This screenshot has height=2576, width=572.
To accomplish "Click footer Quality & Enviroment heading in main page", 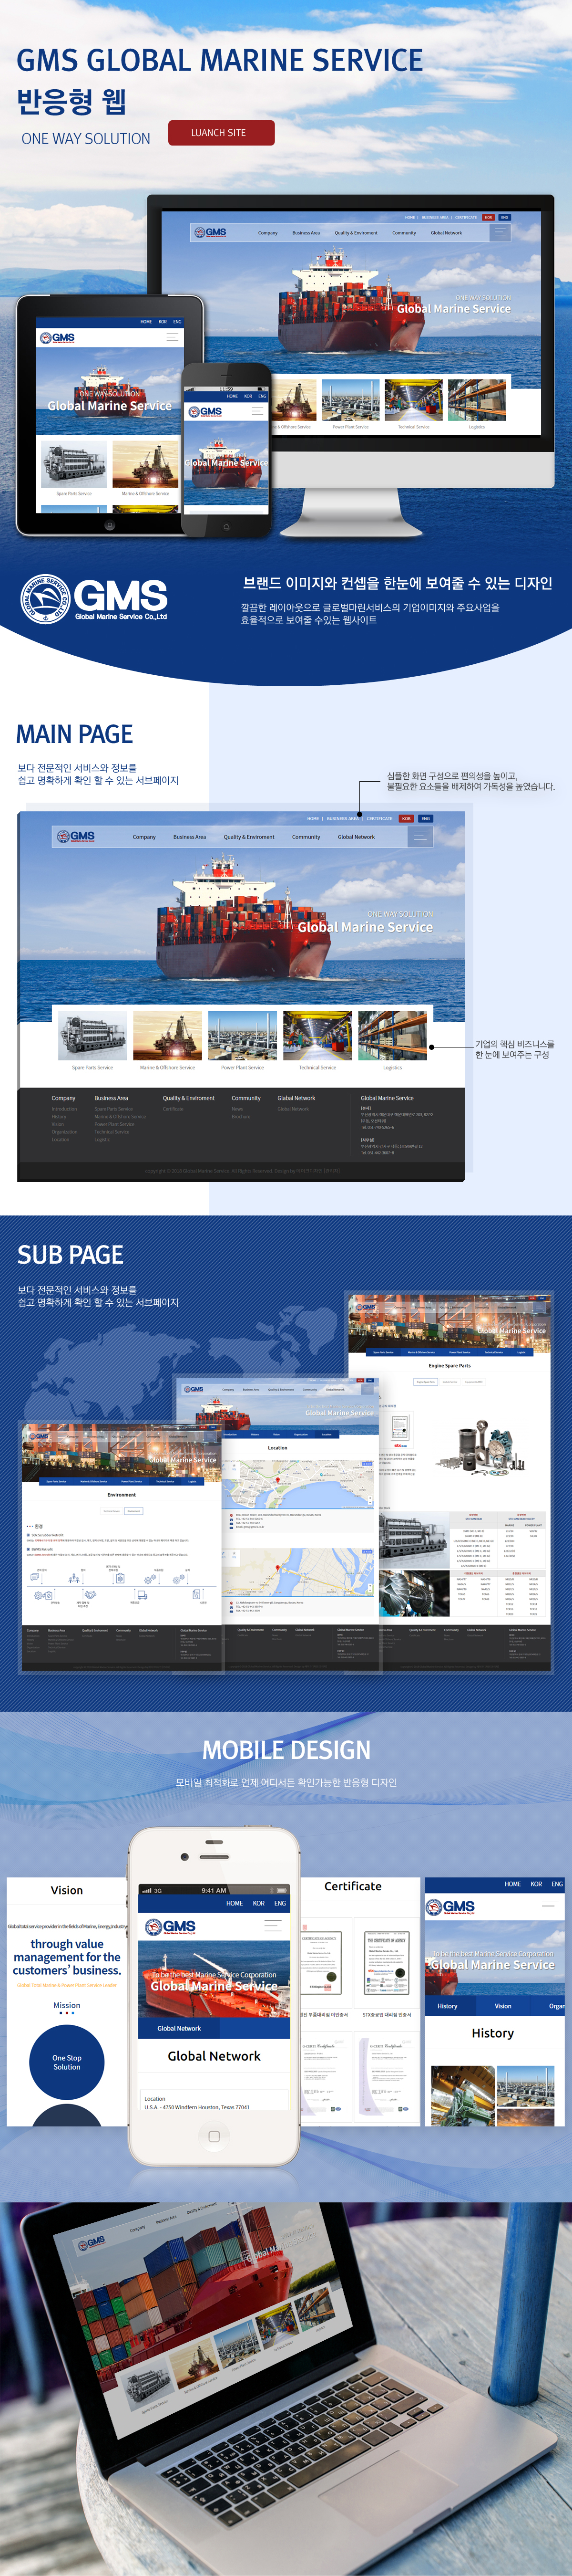I will pyautogui.click(x=189, y=1098).
